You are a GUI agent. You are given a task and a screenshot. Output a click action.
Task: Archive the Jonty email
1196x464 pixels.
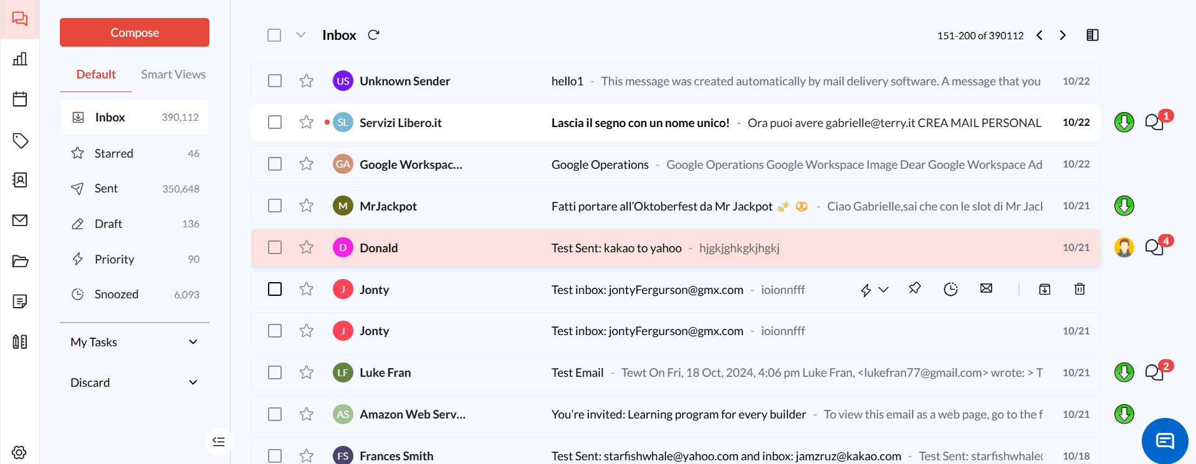click(x=1045, y=289)
